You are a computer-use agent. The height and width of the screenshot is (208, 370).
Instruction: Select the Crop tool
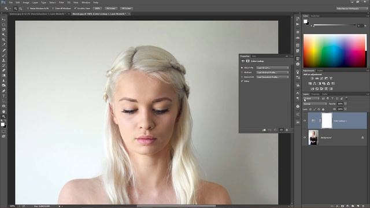(3, 40)
